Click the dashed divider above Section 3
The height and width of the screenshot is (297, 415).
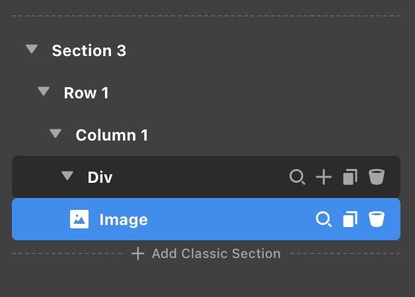pyautogui.click(x=206, y=16)
